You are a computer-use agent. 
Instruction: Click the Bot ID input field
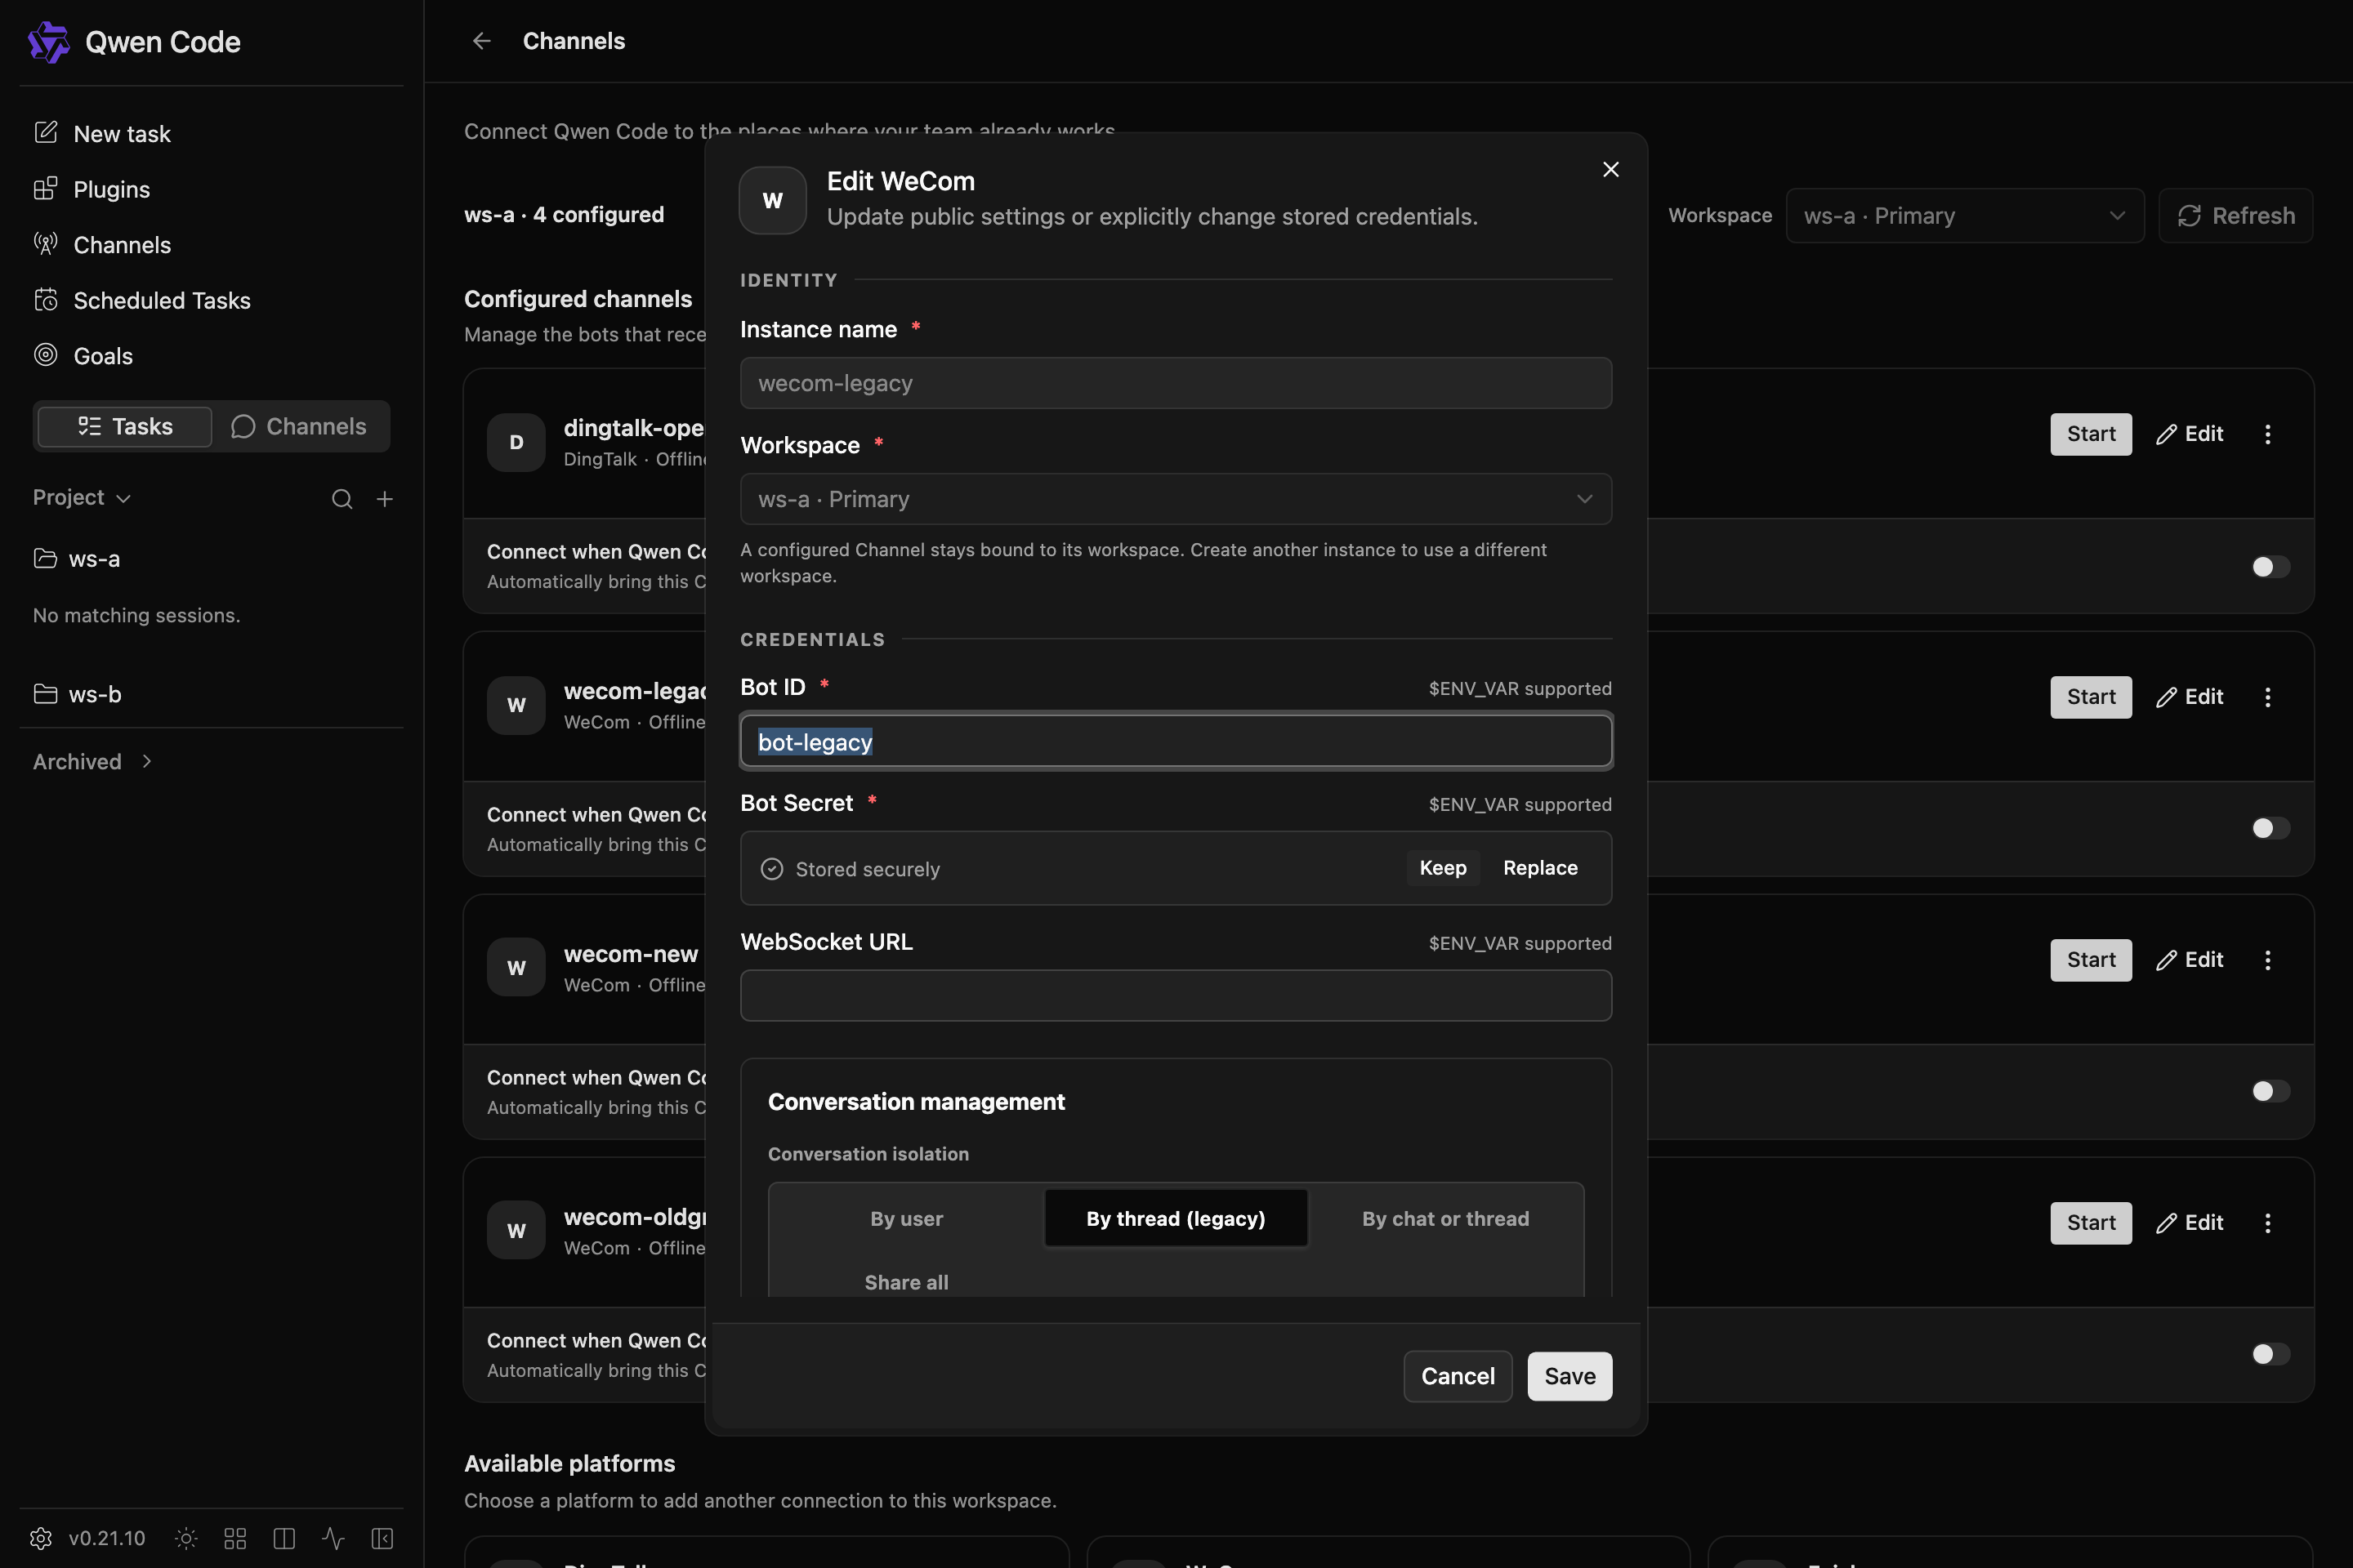coord(1176,741)
